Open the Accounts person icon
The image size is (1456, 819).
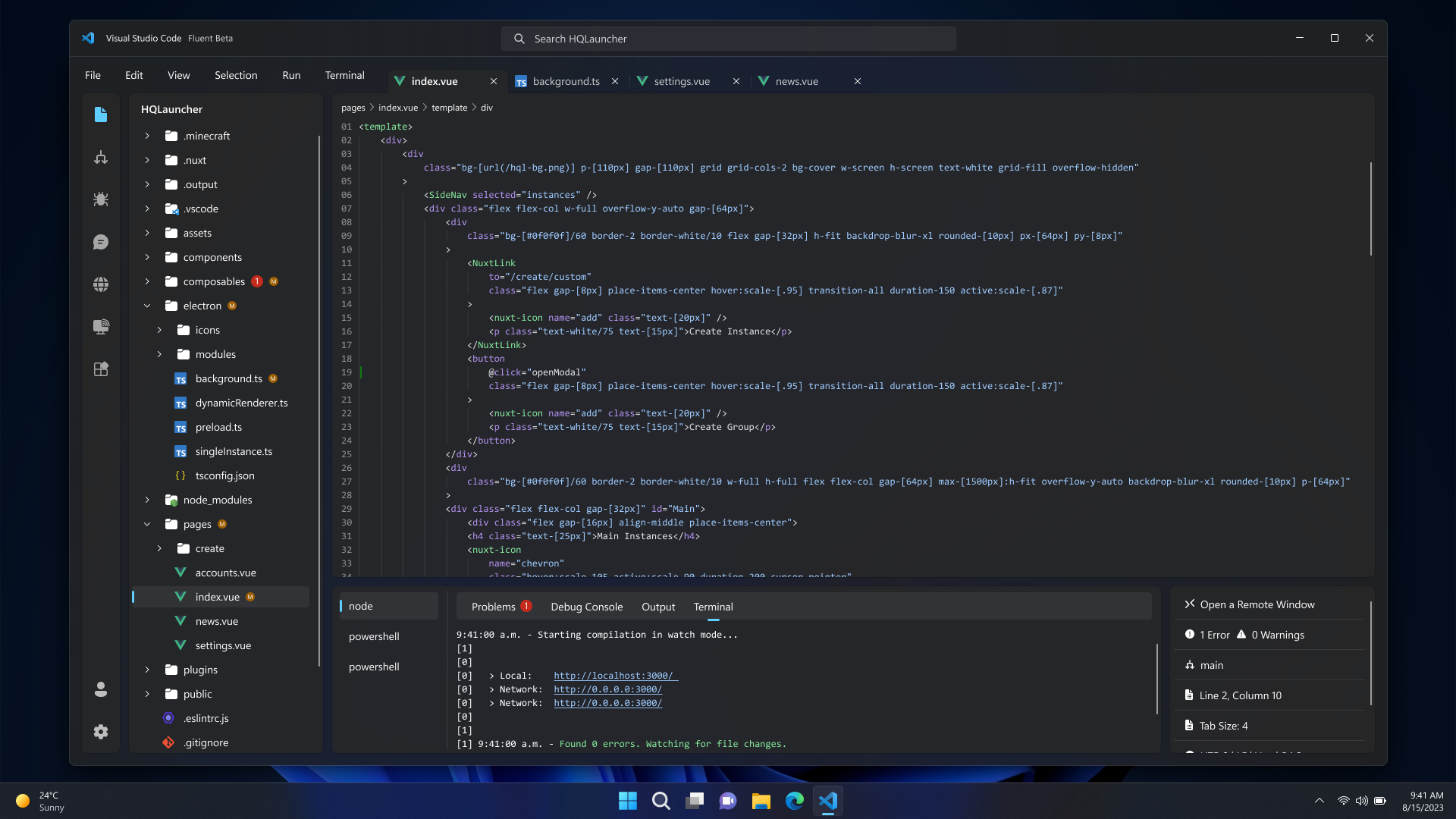[x=101, y=689]
